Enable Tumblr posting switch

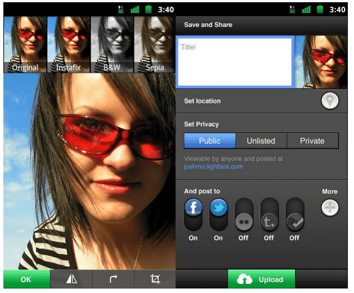pyautogui.click(x=269, y=215)
